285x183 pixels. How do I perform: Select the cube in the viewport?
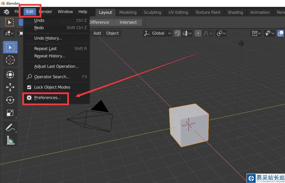point(189,125)
